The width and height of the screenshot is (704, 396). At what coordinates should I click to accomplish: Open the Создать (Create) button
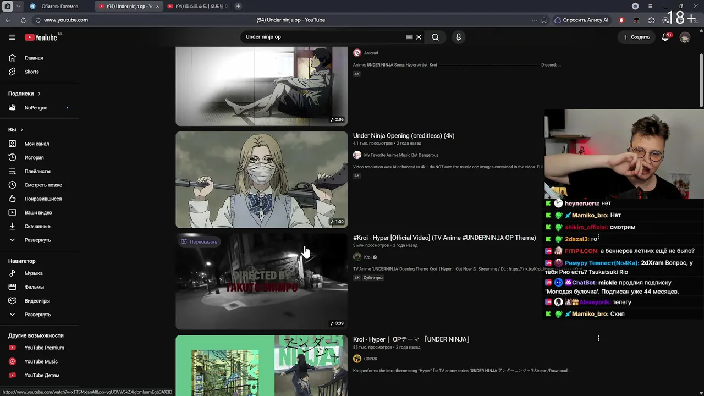point(637,37)
